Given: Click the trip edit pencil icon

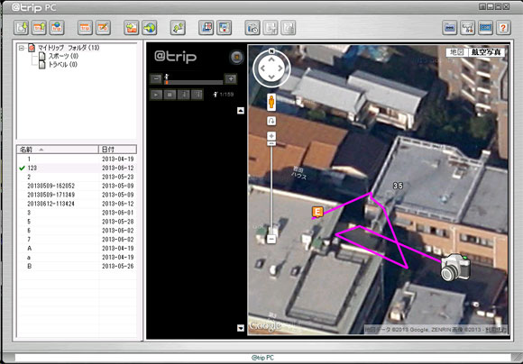Looking at the screenshot, I should point(103,28).
